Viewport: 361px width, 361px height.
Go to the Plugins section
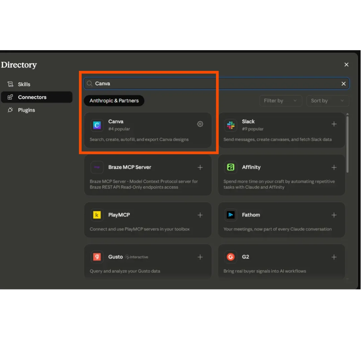37,110
